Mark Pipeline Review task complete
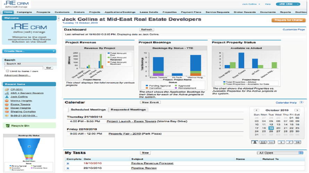The image size is (309, 173). 68,168
